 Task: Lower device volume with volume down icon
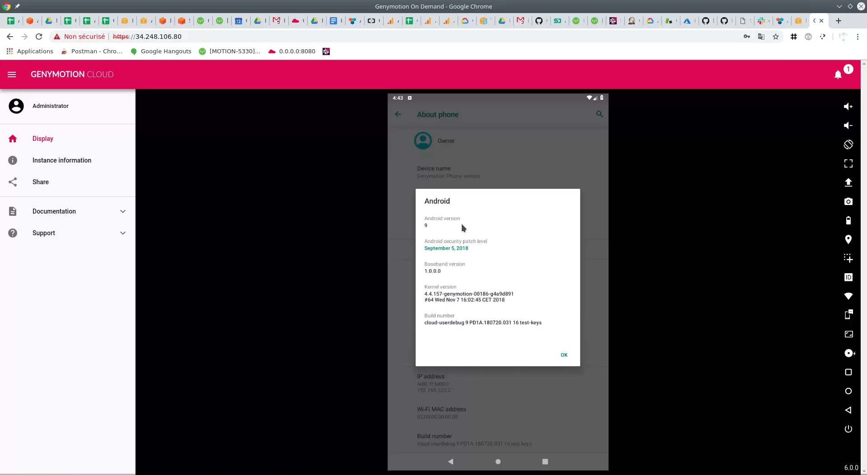848,126
